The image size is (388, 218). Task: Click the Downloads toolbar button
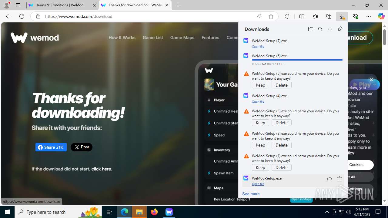[x=342, y=16]
